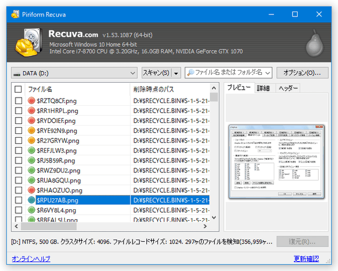Select the $RZTQ8CF.png file row
Viewport: 338px width, 271px height.
[x=110, y=101]
